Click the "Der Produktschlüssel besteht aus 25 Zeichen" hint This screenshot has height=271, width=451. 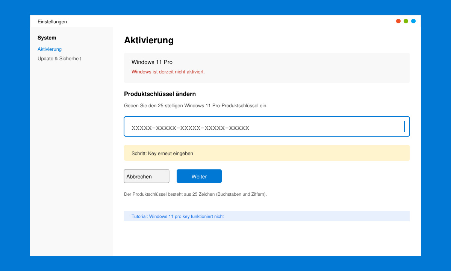(195, 194)
